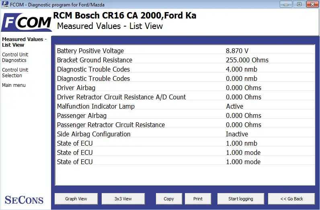Select the Side Airbag Configuration row
Image resolution: width=320 pixels, height=210 pixels.
coord(185,134)
